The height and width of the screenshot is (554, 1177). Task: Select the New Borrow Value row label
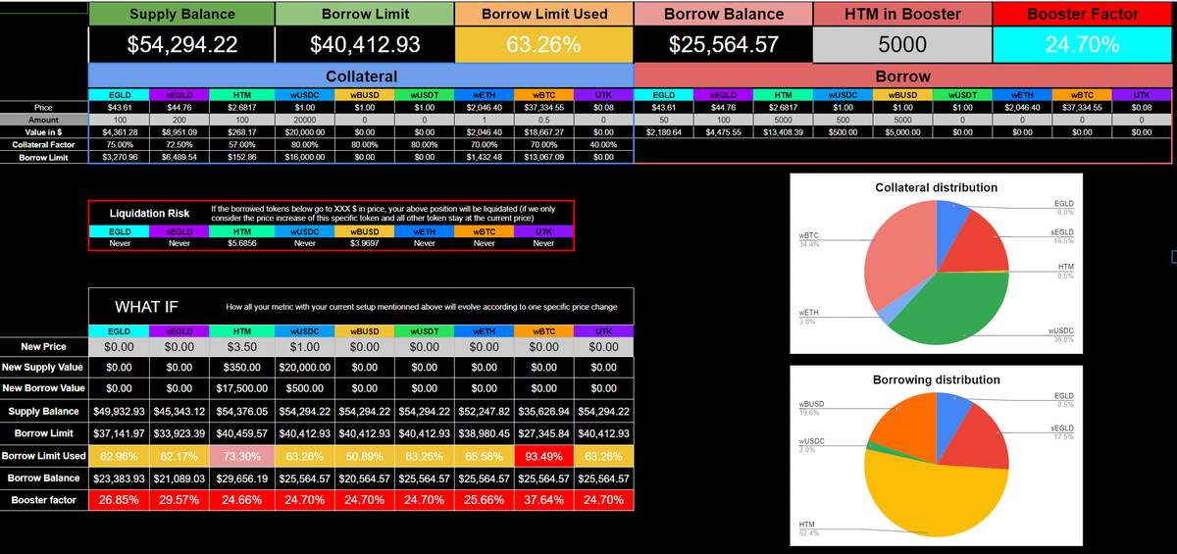click(42, 388)
